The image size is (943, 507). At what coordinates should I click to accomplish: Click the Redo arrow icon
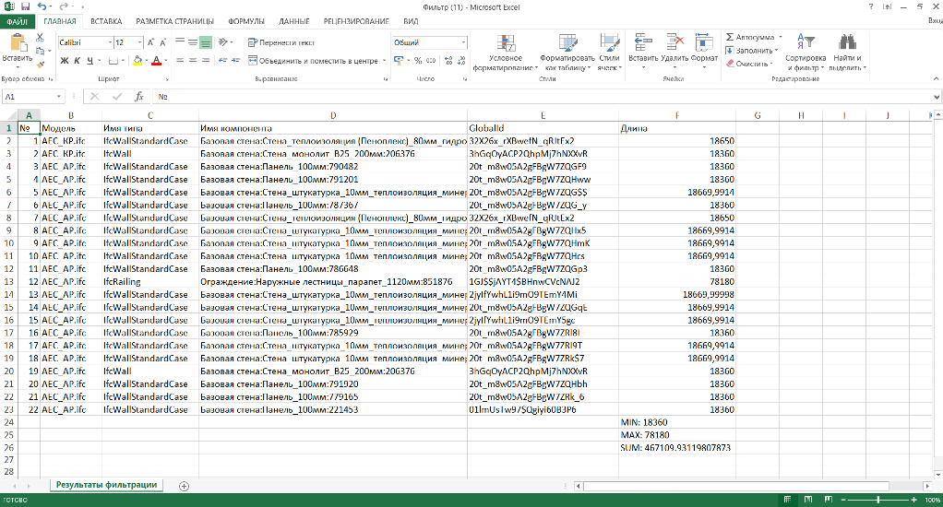coord(63,6)
